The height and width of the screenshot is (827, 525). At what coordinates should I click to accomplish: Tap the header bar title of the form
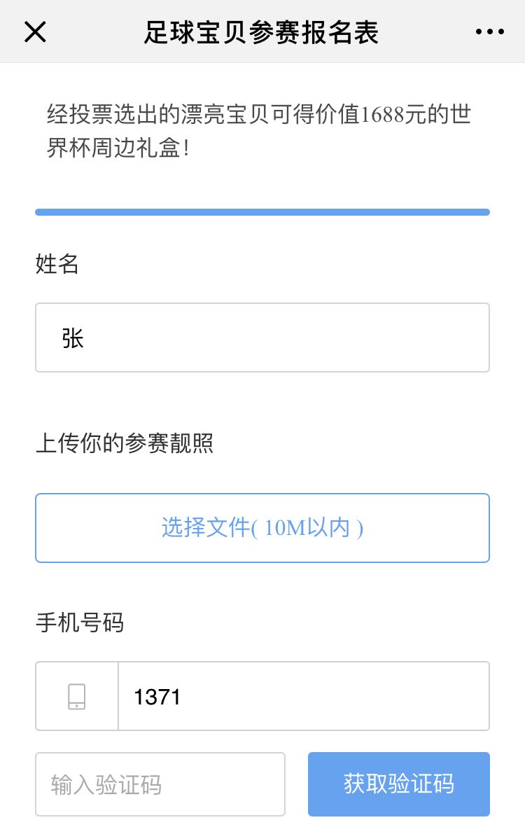[x=262, y=32]
